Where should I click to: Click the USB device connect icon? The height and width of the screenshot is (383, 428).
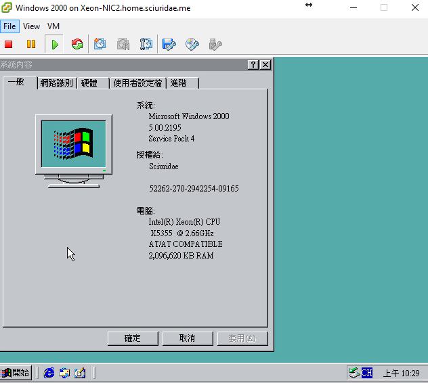click(215, 44)
